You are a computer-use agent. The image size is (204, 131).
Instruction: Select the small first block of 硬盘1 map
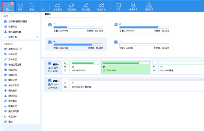[x=66, y=84]
